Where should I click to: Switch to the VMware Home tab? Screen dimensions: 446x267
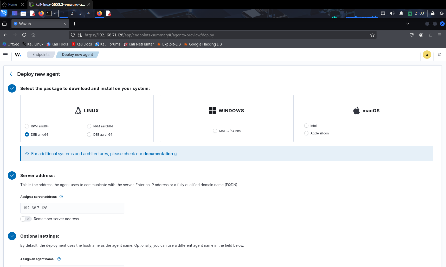[x=13, y=4]
